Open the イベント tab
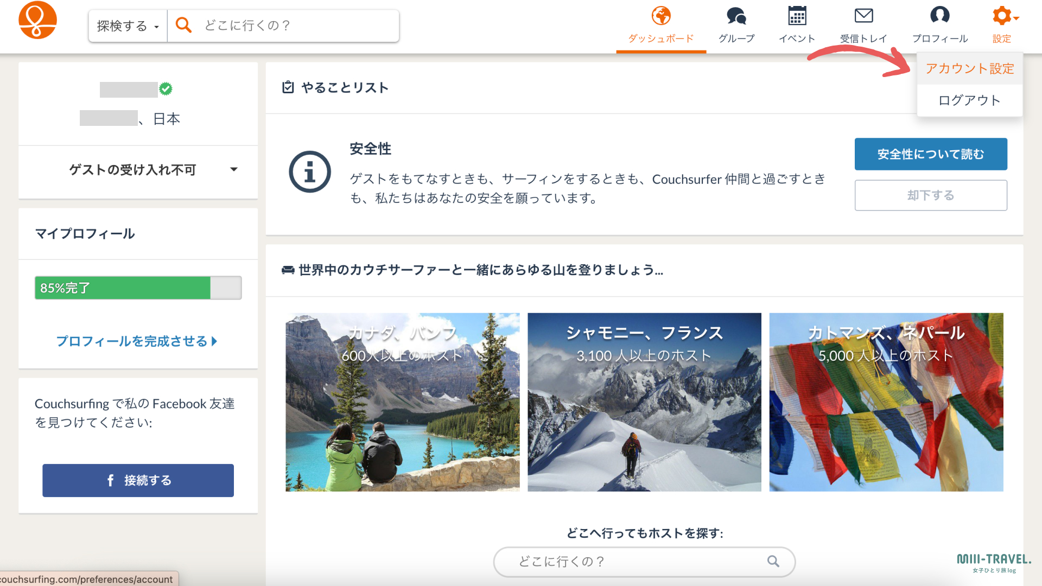 pos(797,26)
